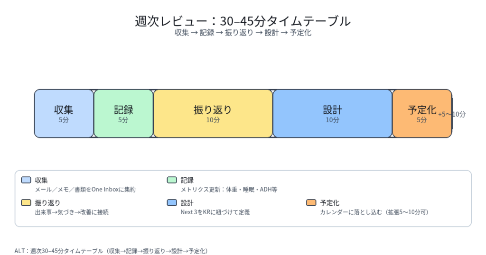
Task: Click the Next 3をKRに紐づけて定義 legend text
Action: [215, 212]
